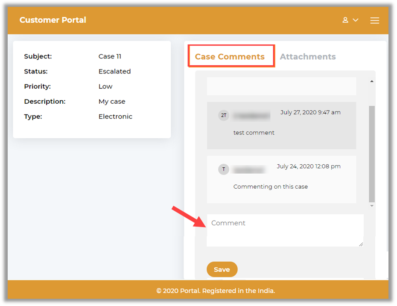
Task: Click the Escalated status value
Action: tap(114, 71)
